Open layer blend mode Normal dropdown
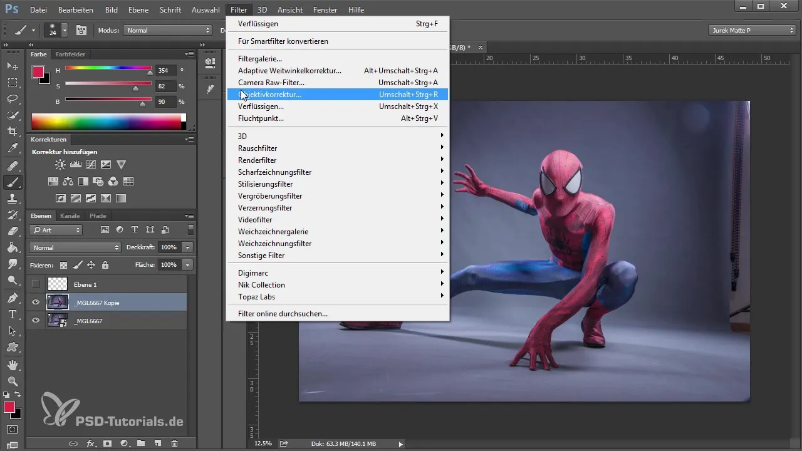The image size is (802, 451). pos(75,247)
